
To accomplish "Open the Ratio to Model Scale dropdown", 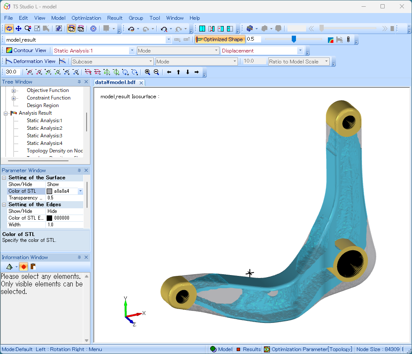I will tap(326, 61).
